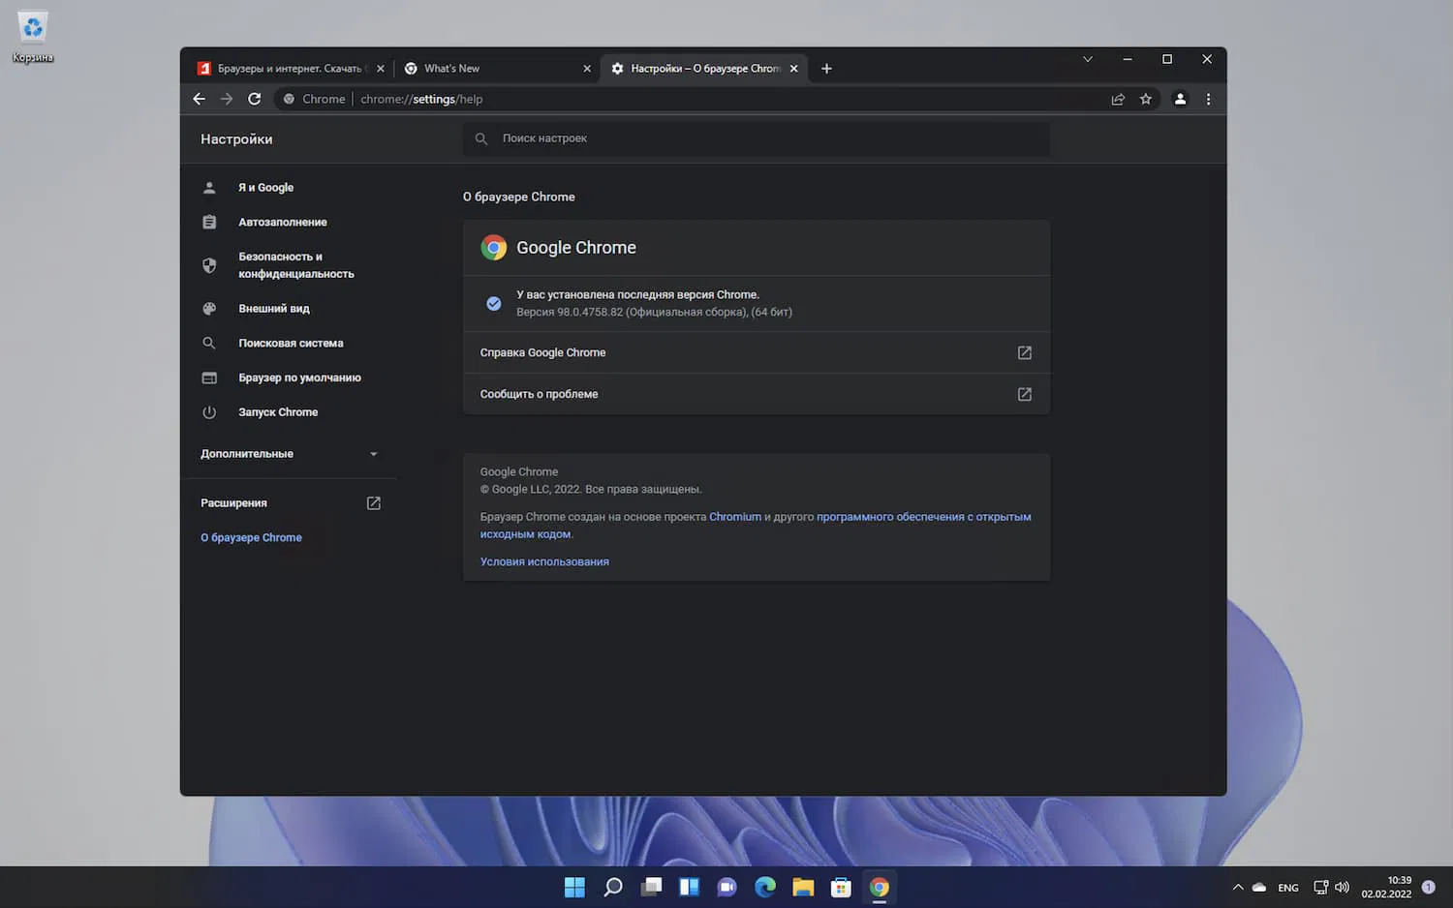Close the What's New tab
The image size is (1453, 908).
[x=587, y=69]
